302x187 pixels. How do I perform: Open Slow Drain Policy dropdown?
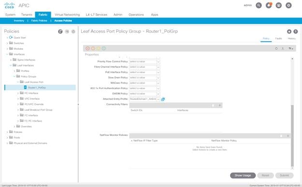(158, 78)
